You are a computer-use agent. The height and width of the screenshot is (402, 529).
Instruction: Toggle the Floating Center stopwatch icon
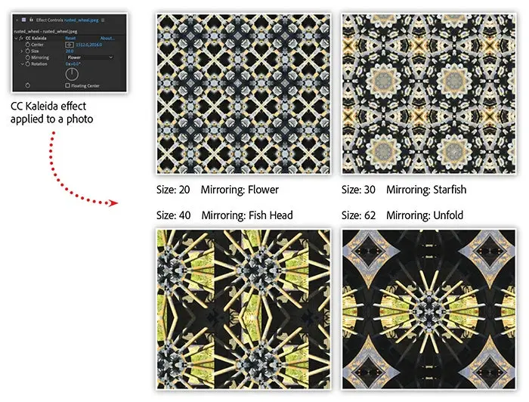[x=28, y=85]
